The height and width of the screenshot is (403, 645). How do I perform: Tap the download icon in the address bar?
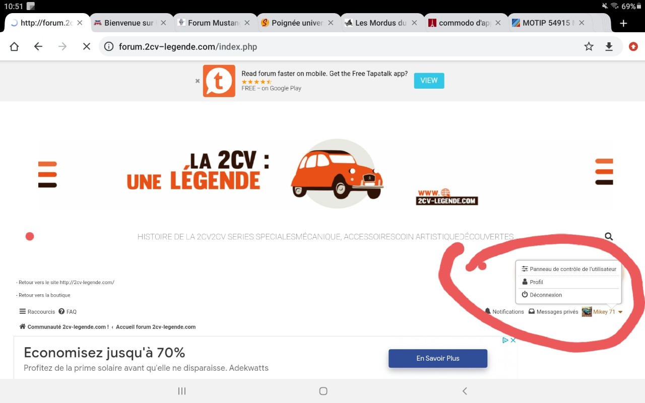pyautogui.click(x=609, y=47)
